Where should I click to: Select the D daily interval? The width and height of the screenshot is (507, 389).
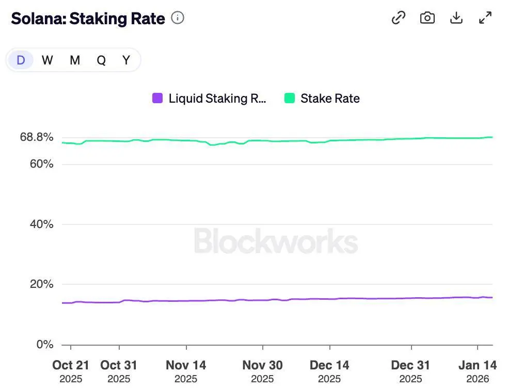tap(21, 60)
